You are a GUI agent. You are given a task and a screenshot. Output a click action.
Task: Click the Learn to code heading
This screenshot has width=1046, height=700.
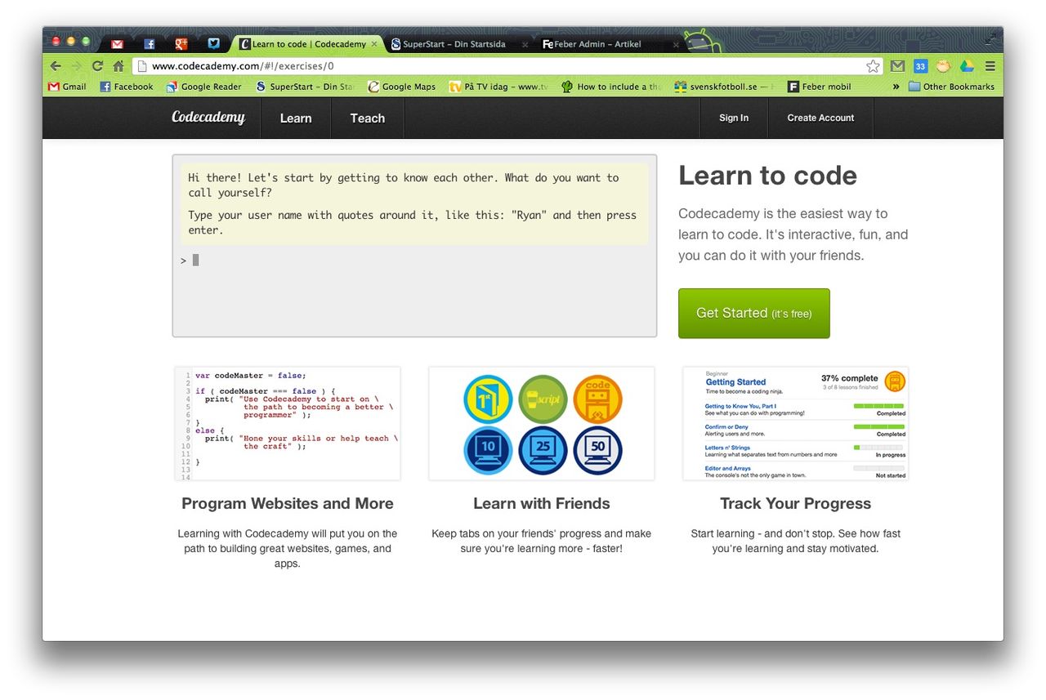768,176
